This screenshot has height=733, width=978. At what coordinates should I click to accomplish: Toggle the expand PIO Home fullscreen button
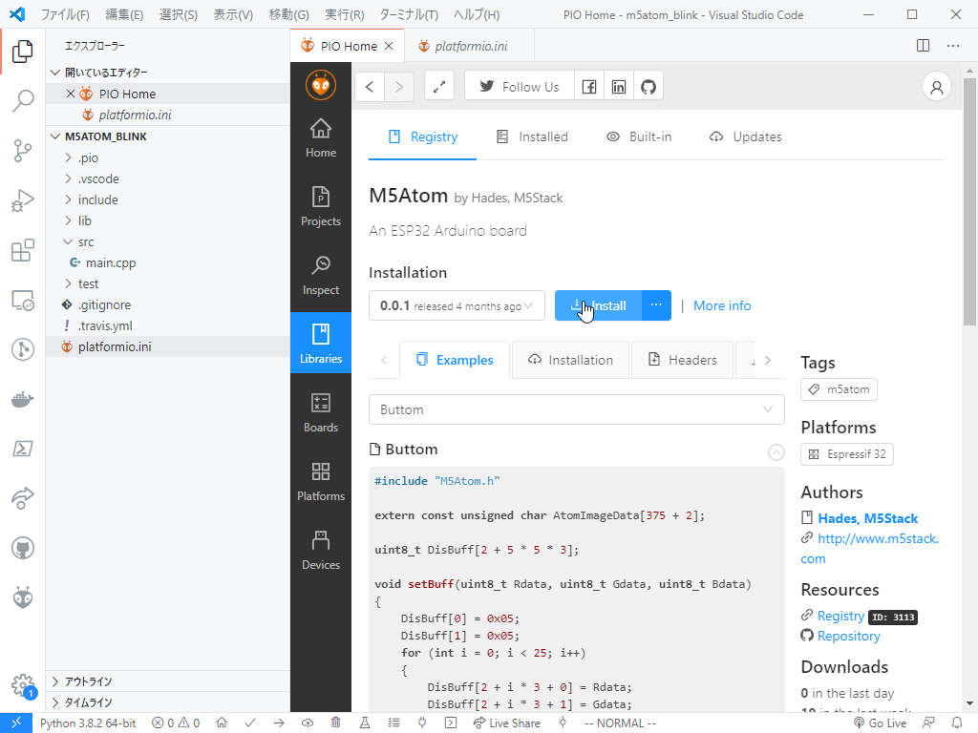pyautogui.click(x=439, y=87)
